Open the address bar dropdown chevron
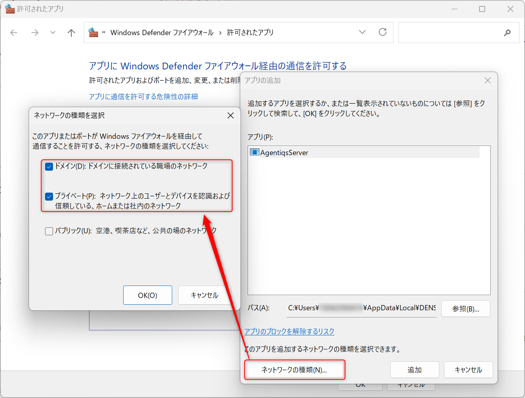 362,32
